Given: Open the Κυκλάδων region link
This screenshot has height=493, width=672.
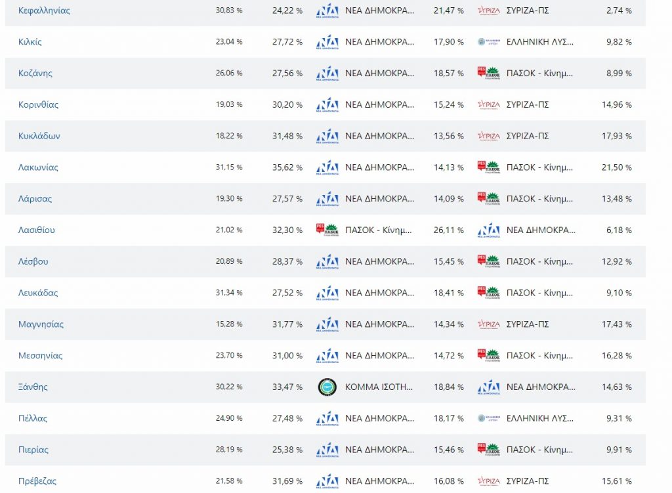Looking at the screenshot, I should click(x=38, y=136).
